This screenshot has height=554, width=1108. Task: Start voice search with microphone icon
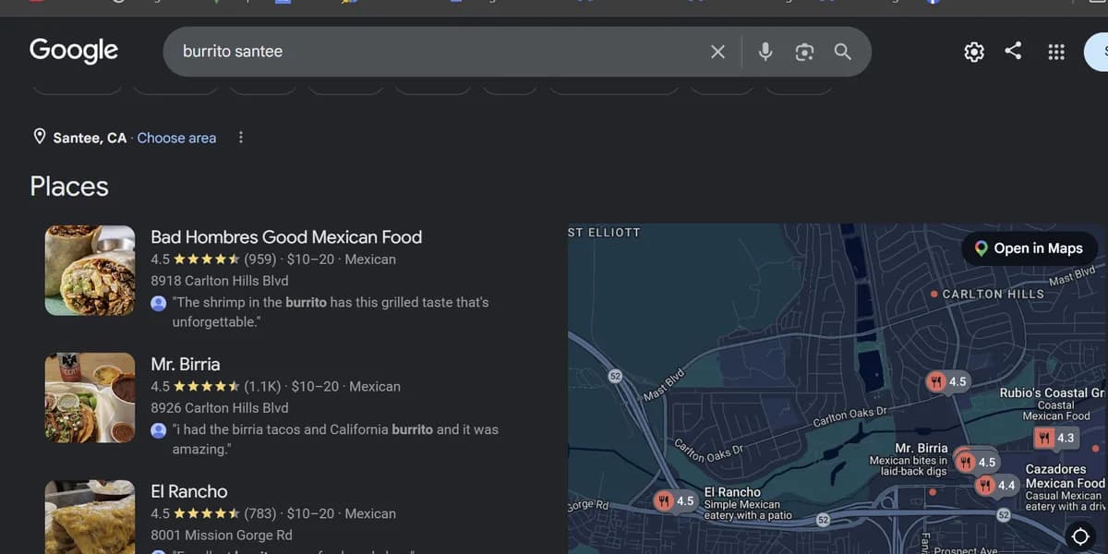(765, 52)
